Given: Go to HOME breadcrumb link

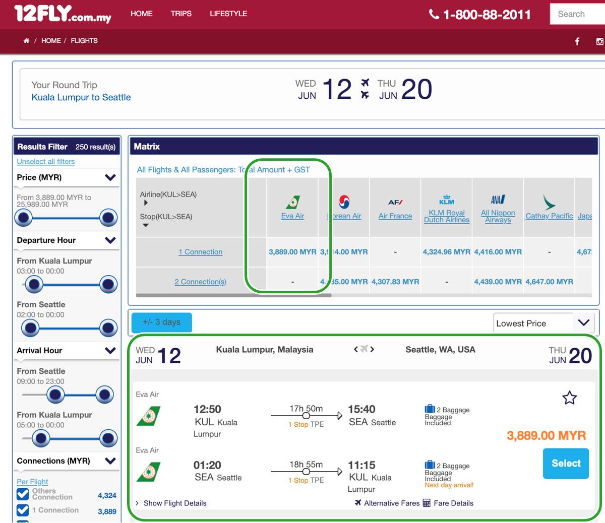Looking at the screenshot, I should pyautogui.click(x=51, y=41).
